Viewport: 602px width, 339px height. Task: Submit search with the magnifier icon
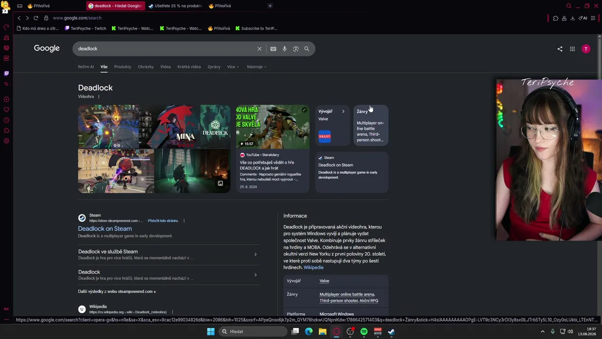click(307, 48)
